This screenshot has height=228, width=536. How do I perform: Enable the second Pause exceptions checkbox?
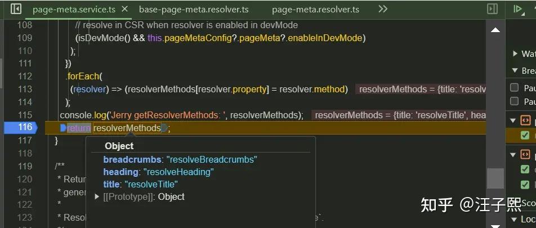514,101
